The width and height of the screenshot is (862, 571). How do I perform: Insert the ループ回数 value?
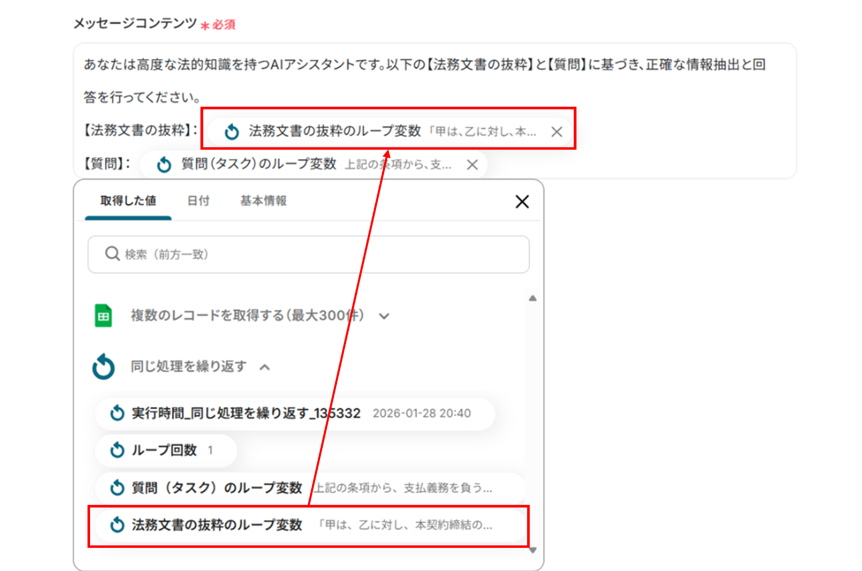click(166, 450)
